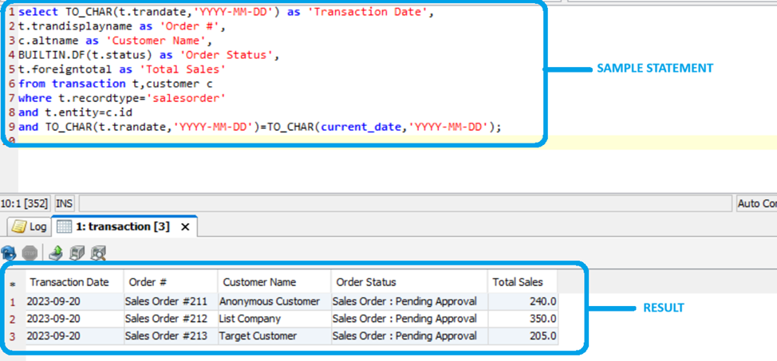Click 'c.altname' in line 3
This screenshot has height=361, width=777.
click(x=49, y=41)
